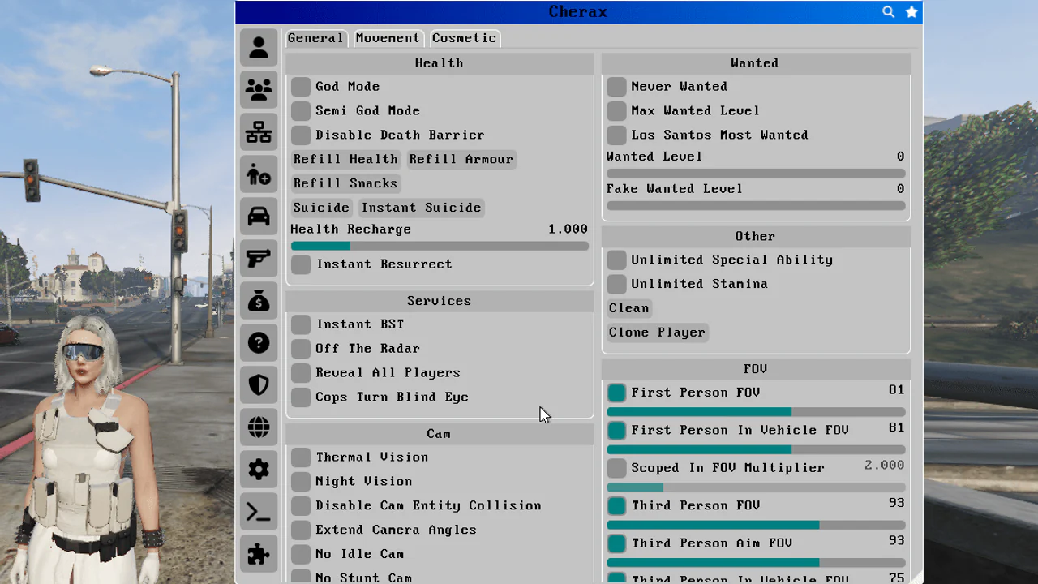Open the Vehicle car sidebar icon

(259, 217)
